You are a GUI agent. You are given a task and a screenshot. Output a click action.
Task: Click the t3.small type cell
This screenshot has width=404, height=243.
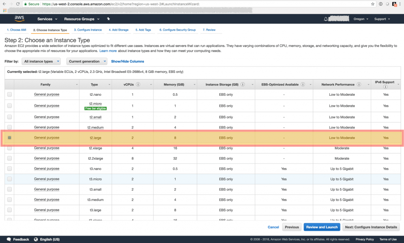(95, 189)
